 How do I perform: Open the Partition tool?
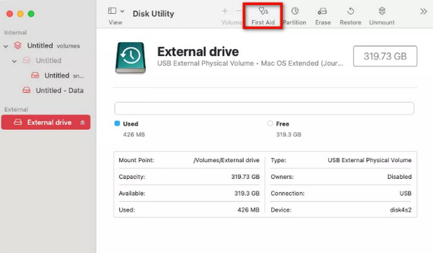click(295, 15)
